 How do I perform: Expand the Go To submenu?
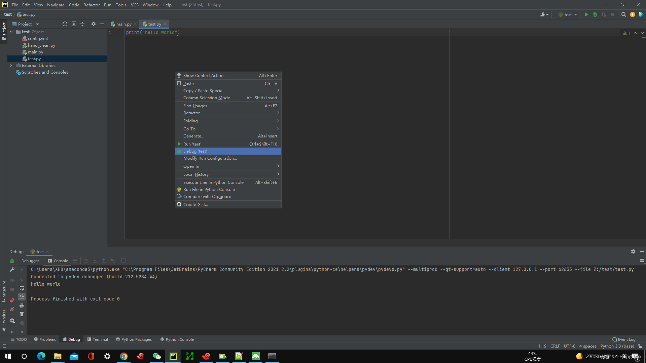point(228,129)
